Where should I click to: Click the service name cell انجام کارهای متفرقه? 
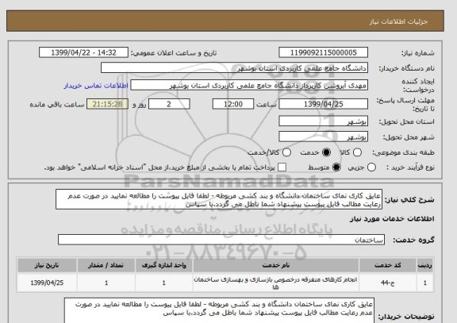point(276,283)
